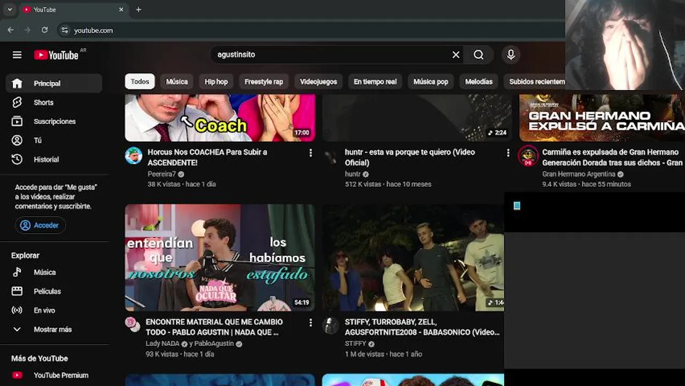Select the En tiempo real chip
The image size is (685, 386).
pyautogui.click(x=375, y=81)
